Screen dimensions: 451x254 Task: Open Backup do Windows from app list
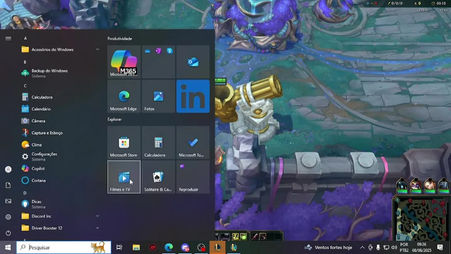[60, 73]
